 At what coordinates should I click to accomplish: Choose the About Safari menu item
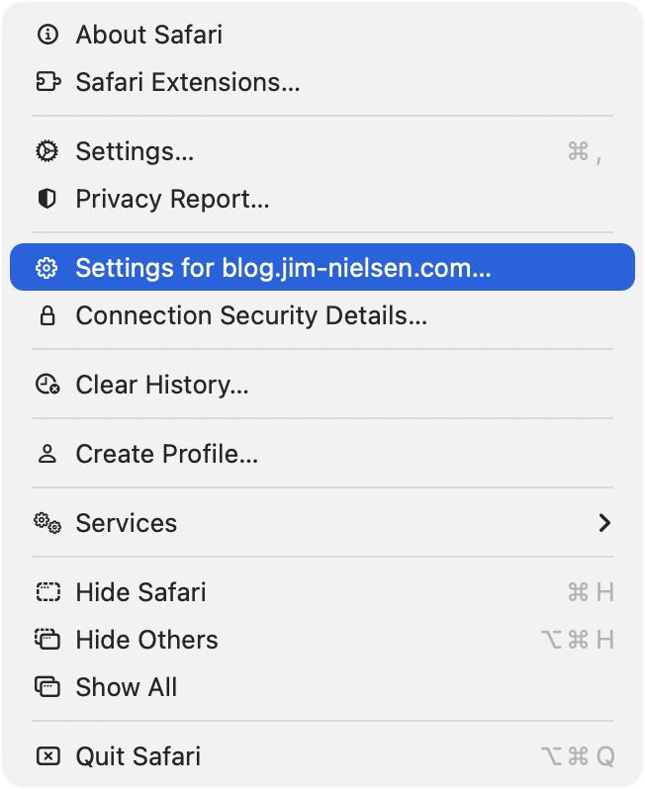click(x=148, y=35)
